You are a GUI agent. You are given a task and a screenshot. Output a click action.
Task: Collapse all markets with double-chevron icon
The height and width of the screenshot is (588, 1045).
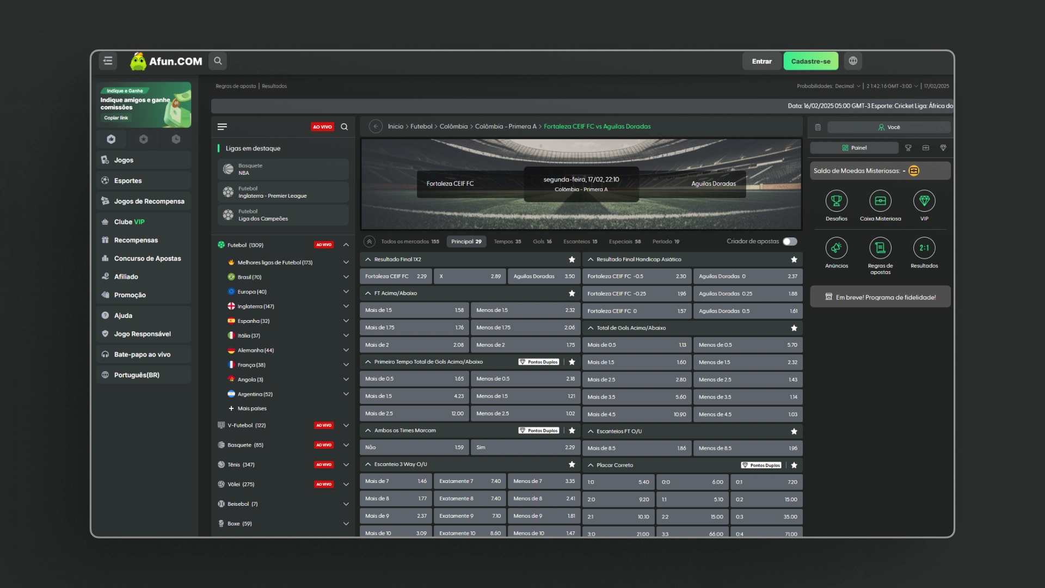[369, 242]
